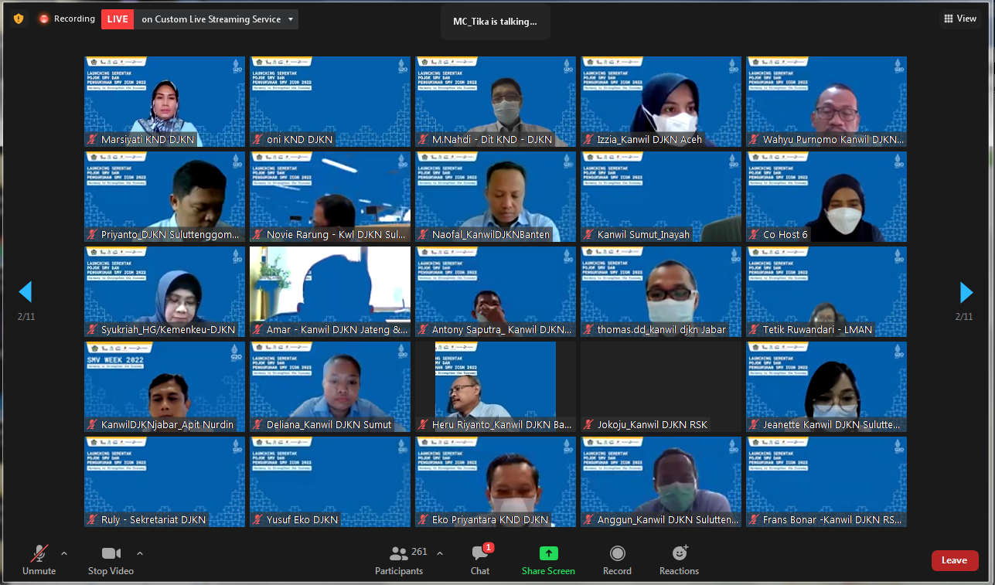Open the Participants panel icon
995x585 pixels.
click(x=398, y=553)
